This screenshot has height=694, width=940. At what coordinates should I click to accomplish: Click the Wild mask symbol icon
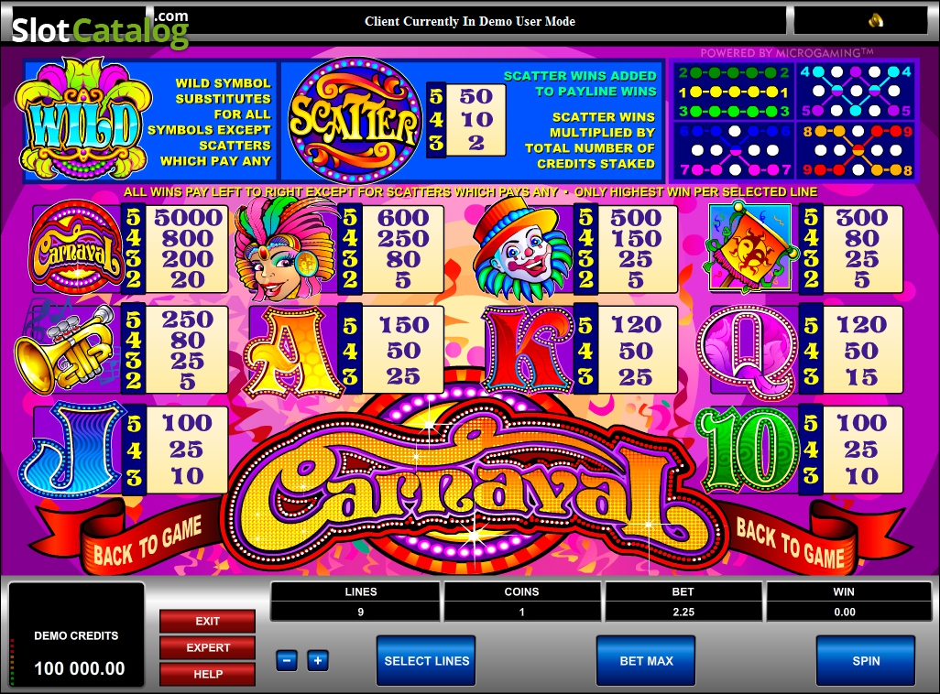pyautogui.click(x=81, y=119)
